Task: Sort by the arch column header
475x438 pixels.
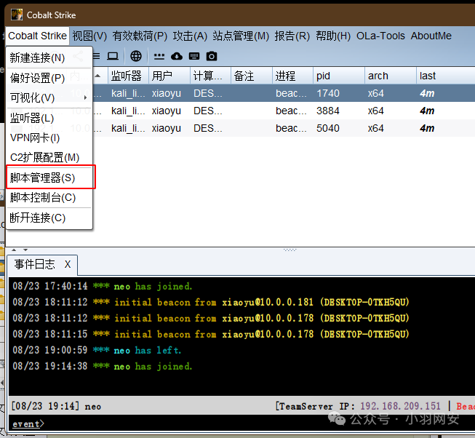Action: point(390,76)
